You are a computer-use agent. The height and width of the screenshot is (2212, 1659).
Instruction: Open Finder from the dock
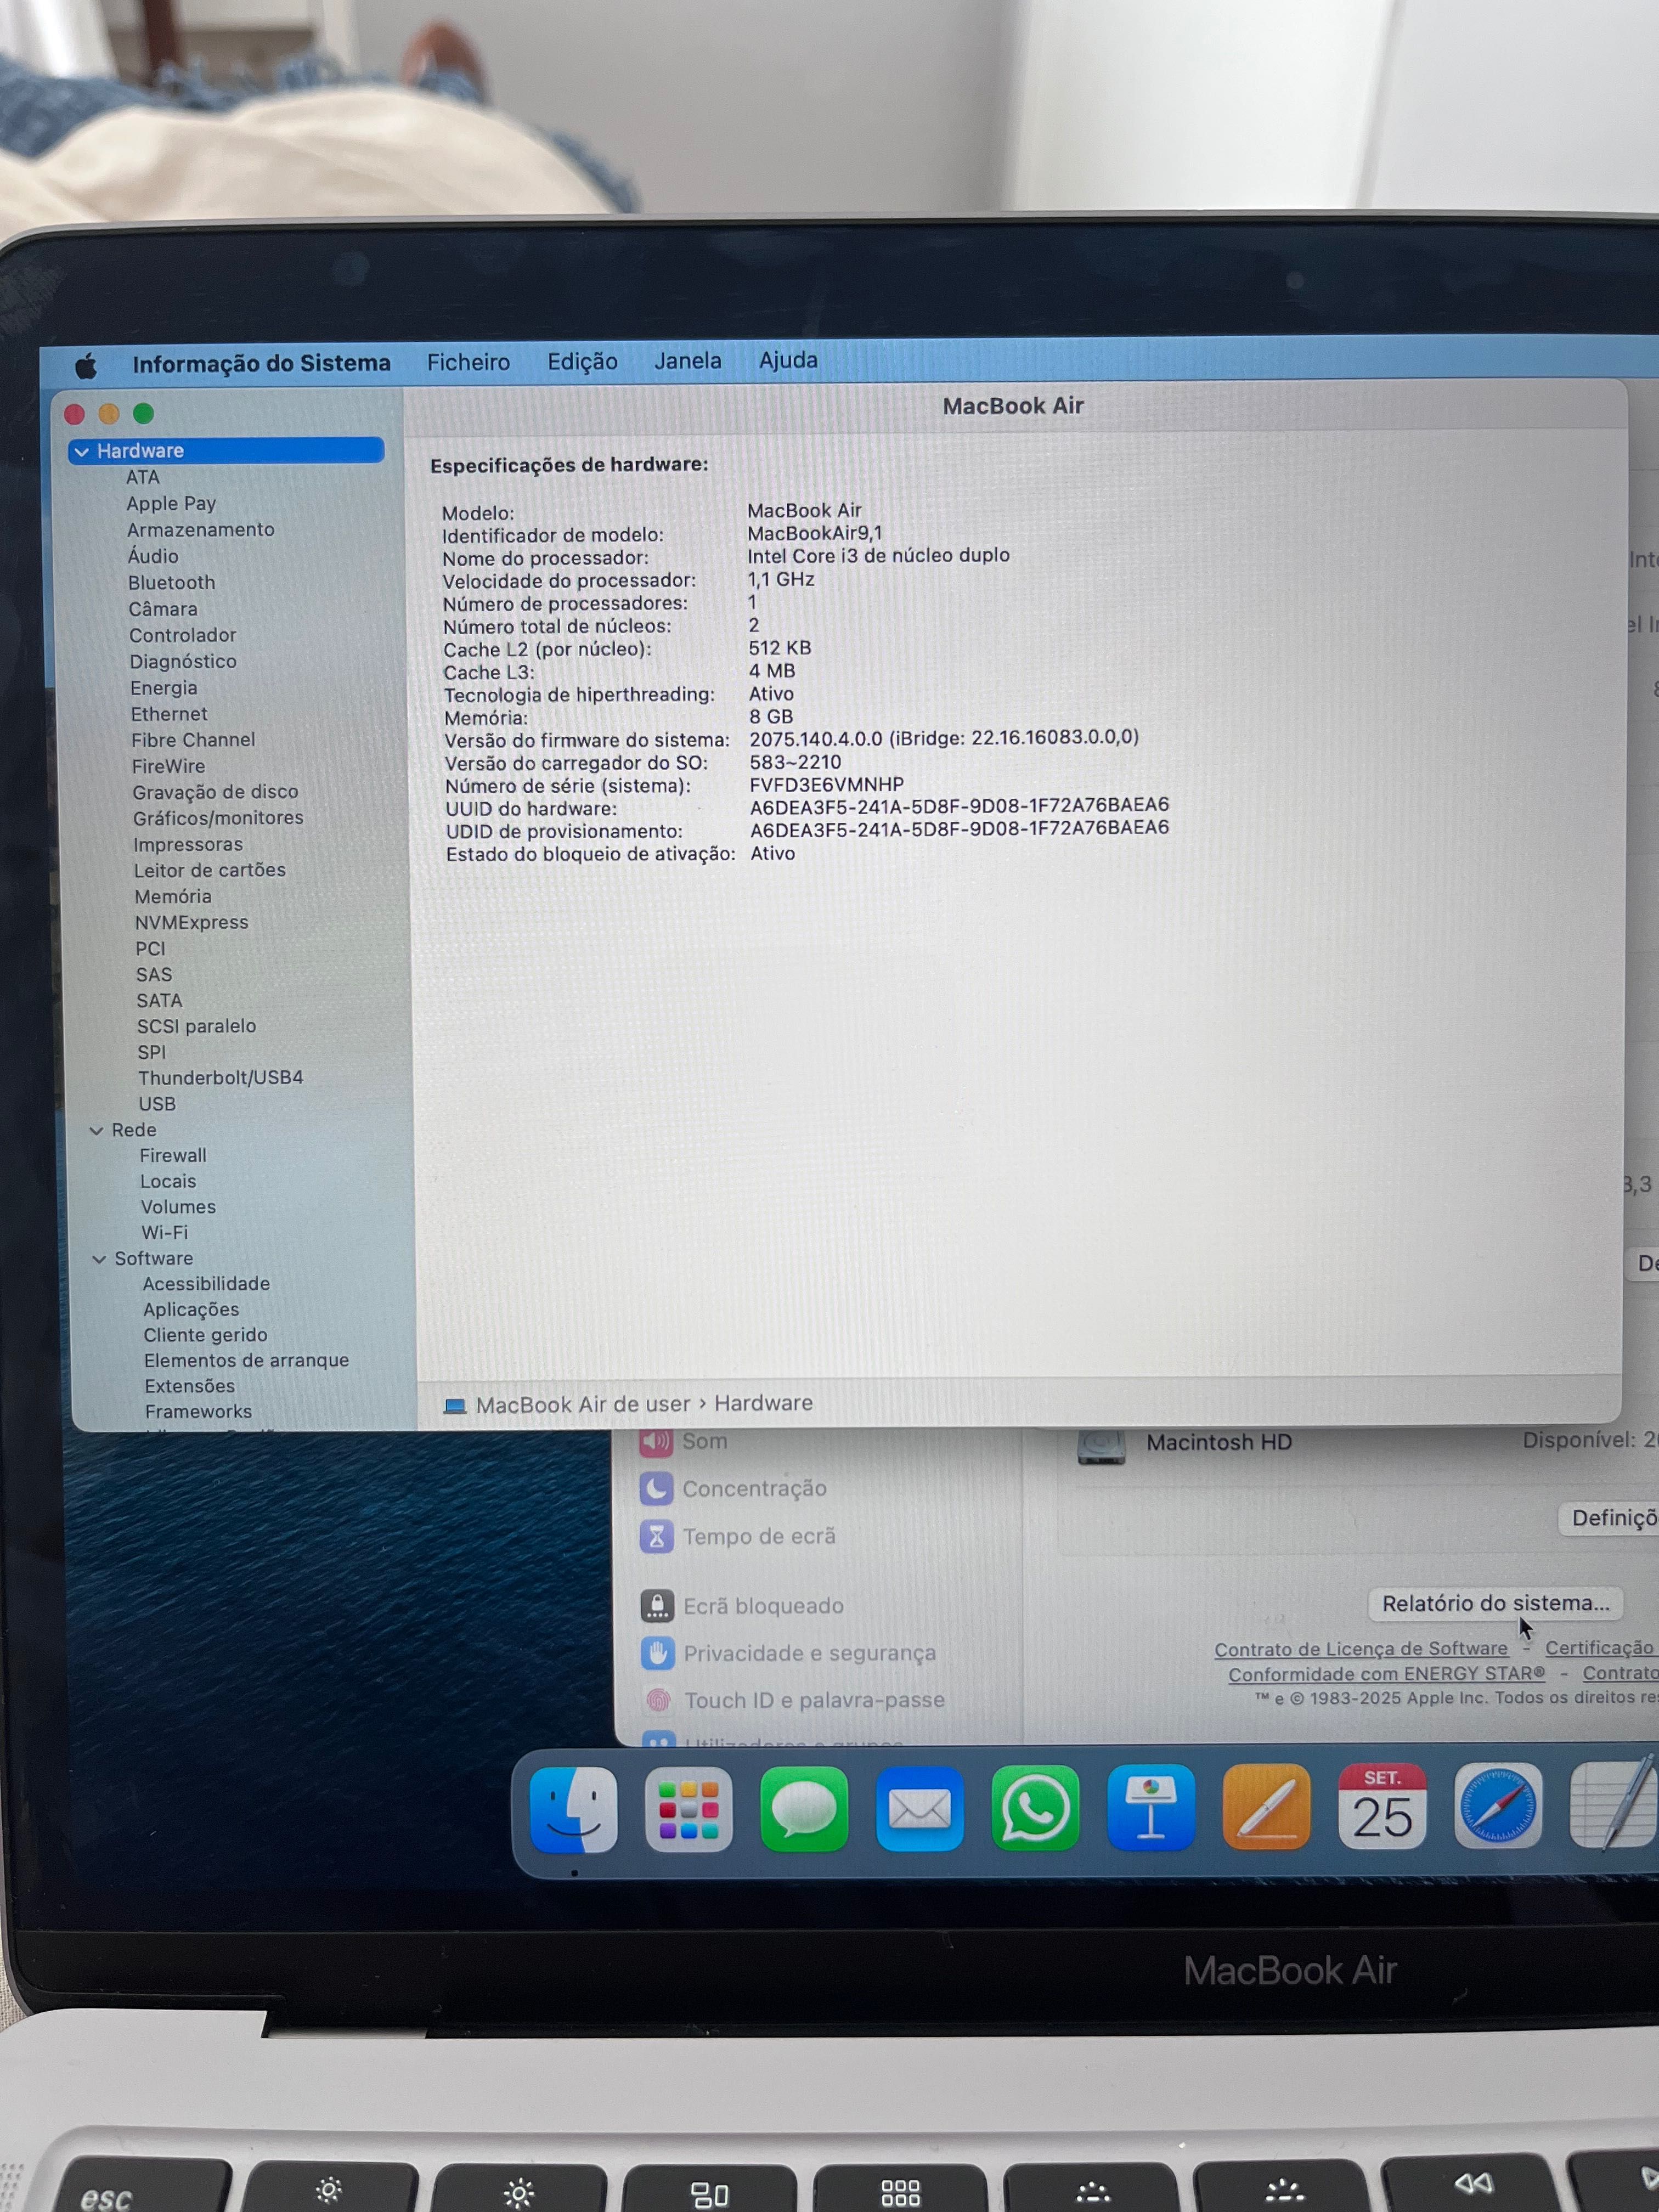573,1809
